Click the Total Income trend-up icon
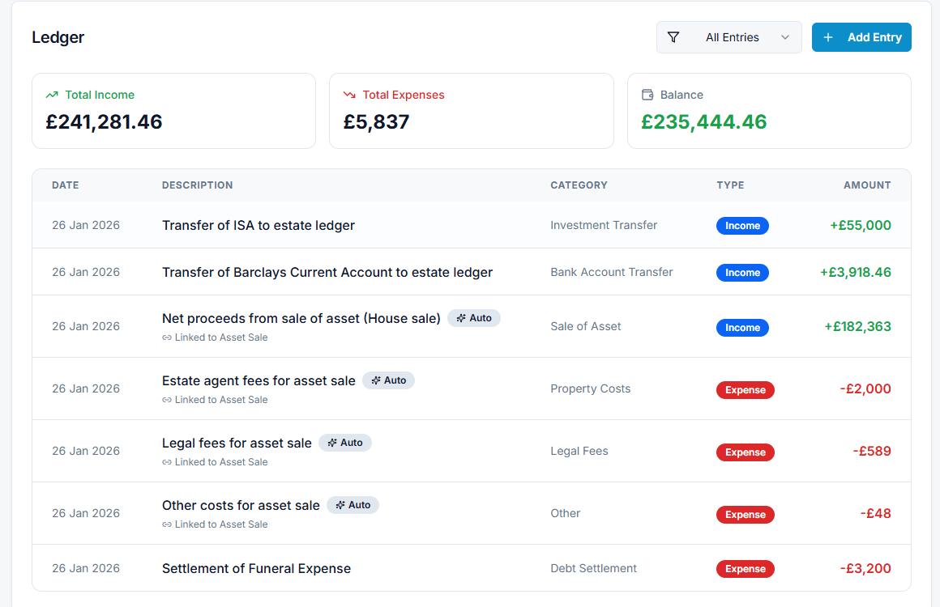 point(53,95)
